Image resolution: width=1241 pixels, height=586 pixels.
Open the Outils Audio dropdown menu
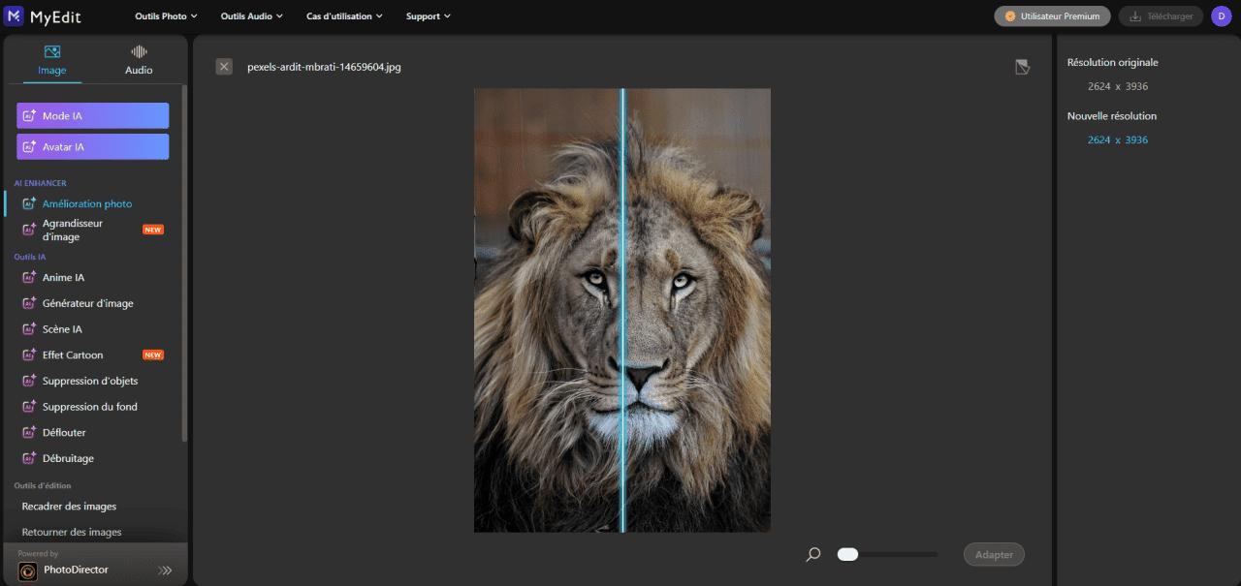pyautogui.click(x=251, y=16)
